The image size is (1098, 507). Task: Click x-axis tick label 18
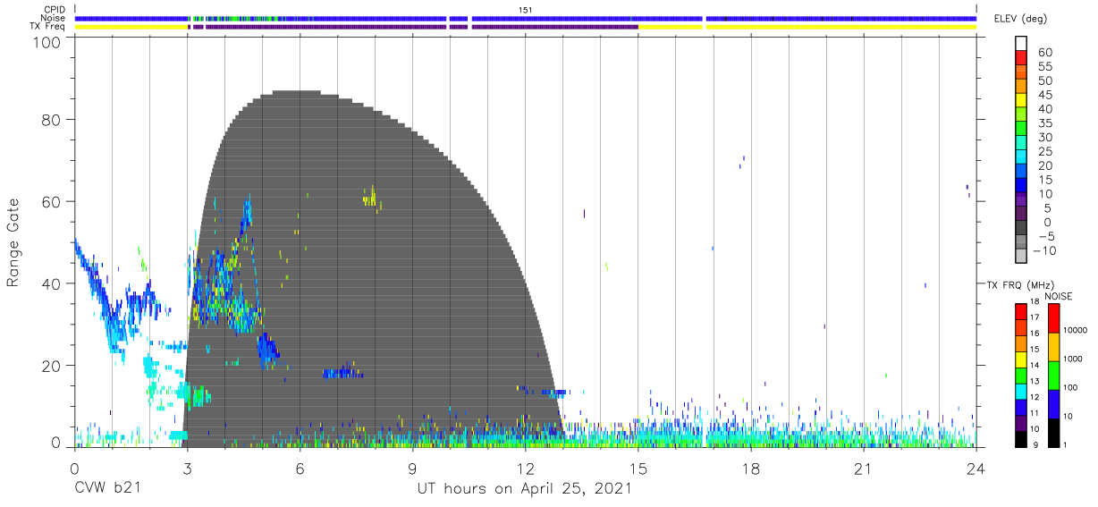point(751,469)
